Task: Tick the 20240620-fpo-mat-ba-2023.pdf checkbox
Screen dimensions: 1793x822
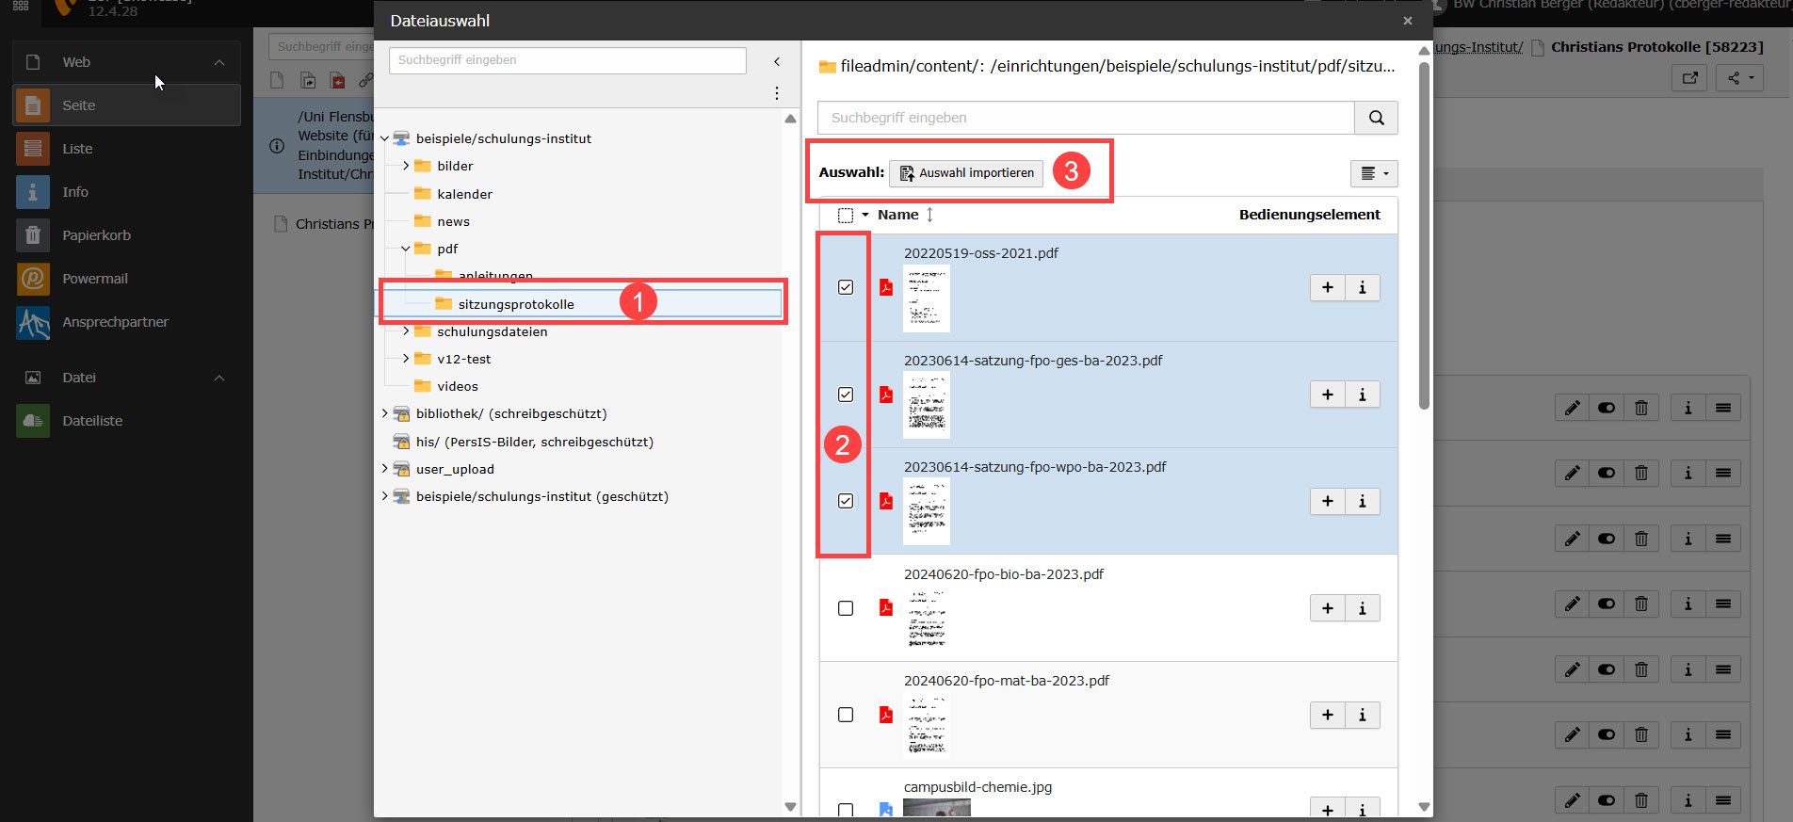Action: click(x=846, y=715)
